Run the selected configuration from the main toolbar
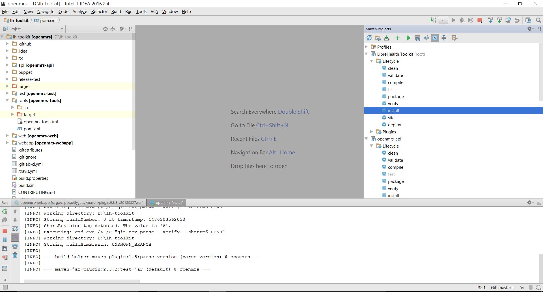The height and width of the screenshot is (292, 543). tap(453, 20)
